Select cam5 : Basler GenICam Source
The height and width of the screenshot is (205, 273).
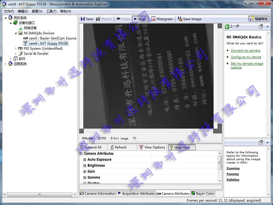coord(52,38)
